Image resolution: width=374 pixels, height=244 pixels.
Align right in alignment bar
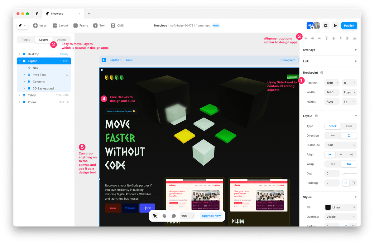[319, 38]
